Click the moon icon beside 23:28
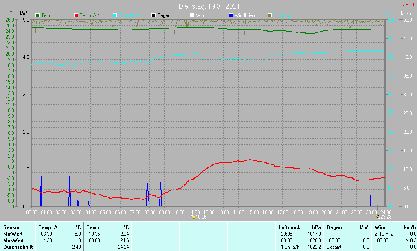The width and height of the screenshot is (417, 251). click(377, 217)
